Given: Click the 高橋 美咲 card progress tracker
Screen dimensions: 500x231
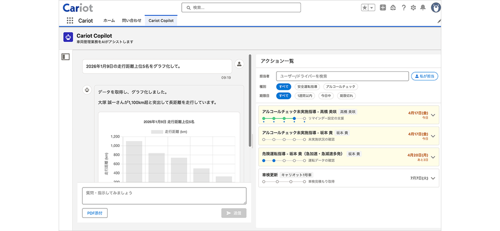Looking at the screenshot, I should (284, 119).
